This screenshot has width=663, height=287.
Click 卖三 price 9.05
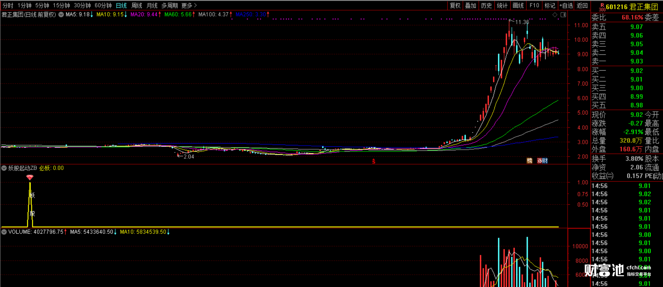tap(637, 44)
